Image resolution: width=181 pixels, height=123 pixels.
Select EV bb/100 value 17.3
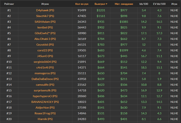159,33
